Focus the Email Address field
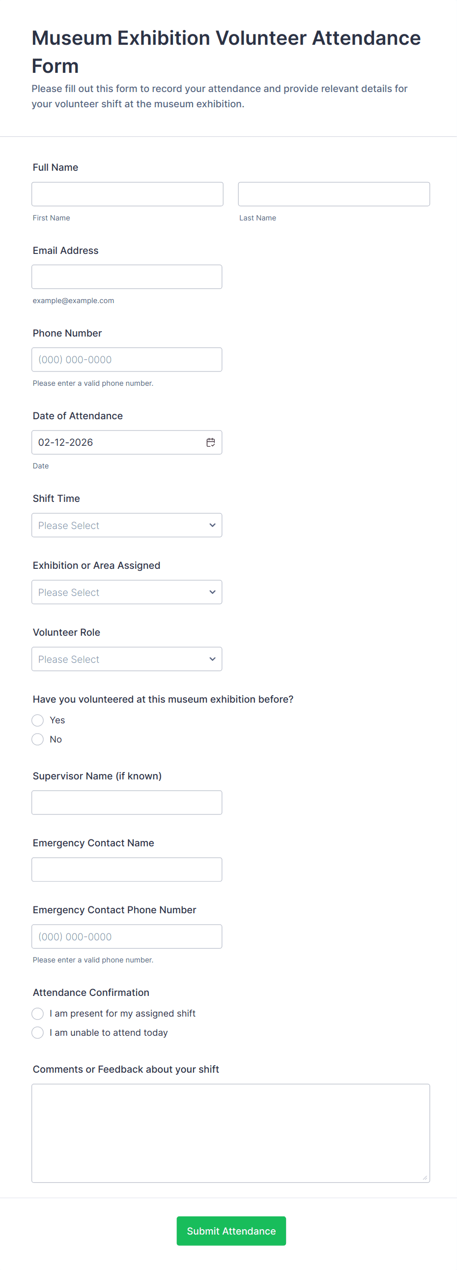The width and height of the screenshot is (457, 1270). [127, 277]
